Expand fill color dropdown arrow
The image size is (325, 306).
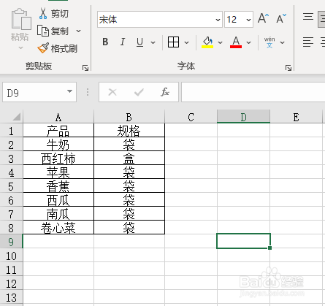point(220,42)
